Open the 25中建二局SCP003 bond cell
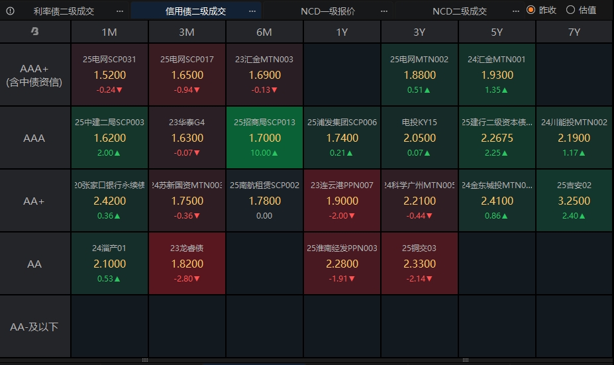Image resolution: width=614 pixels, height=365 pixels. [109, 138]
